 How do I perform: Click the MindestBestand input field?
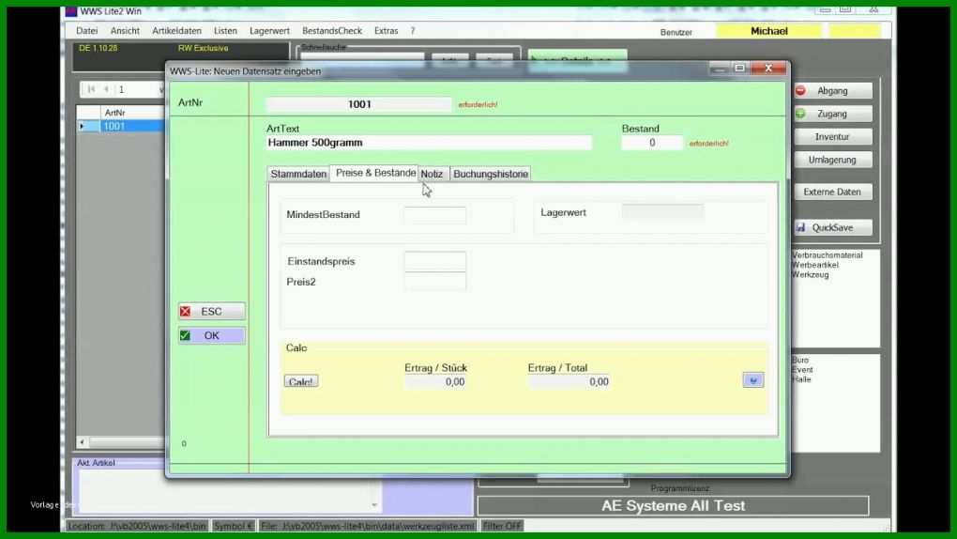pos(434,215)
